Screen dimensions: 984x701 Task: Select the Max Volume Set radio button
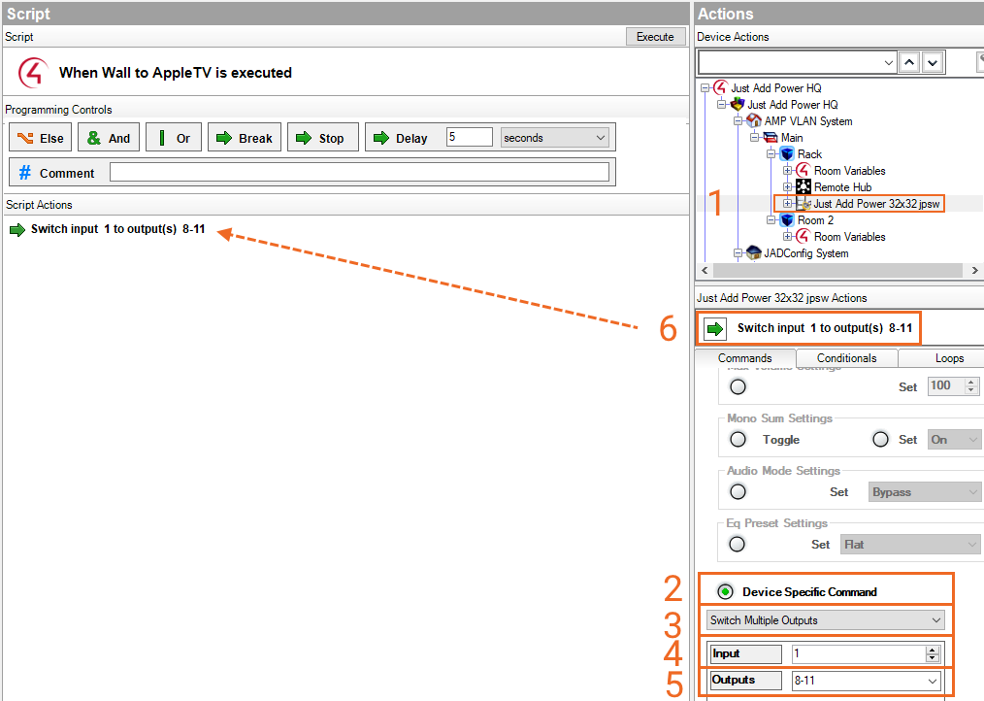point(738,387)
